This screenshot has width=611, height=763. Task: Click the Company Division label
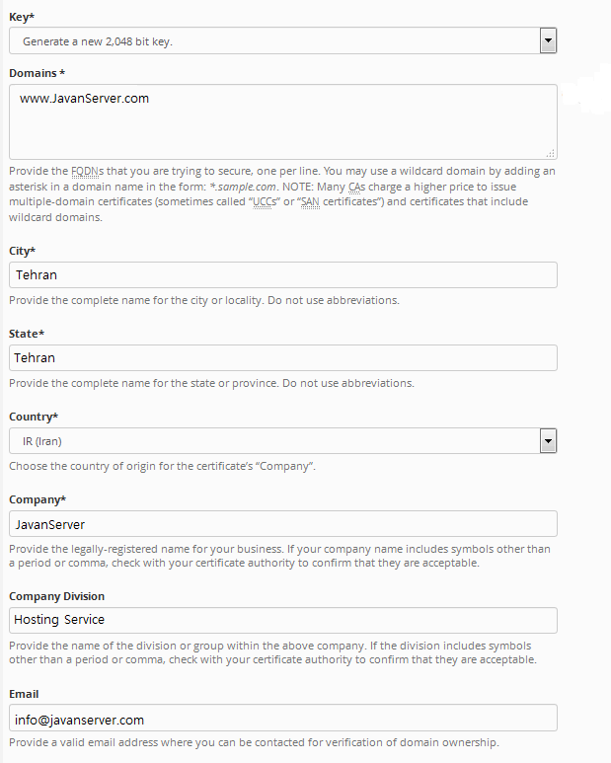(56, 596)
